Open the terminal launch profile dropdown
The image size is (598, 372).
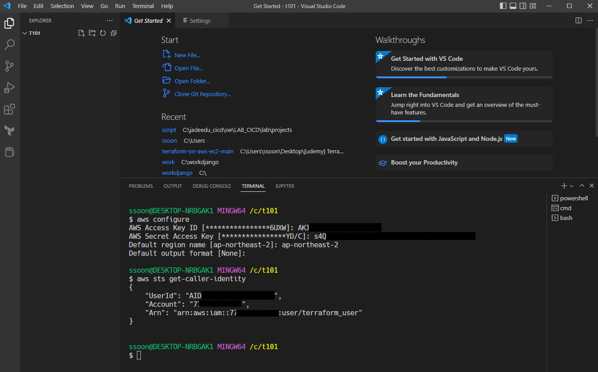[572, 186]
